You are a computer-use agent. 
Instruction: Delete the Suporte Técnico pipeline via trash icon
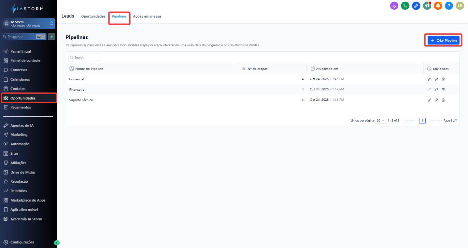click(x=443, y=100)
